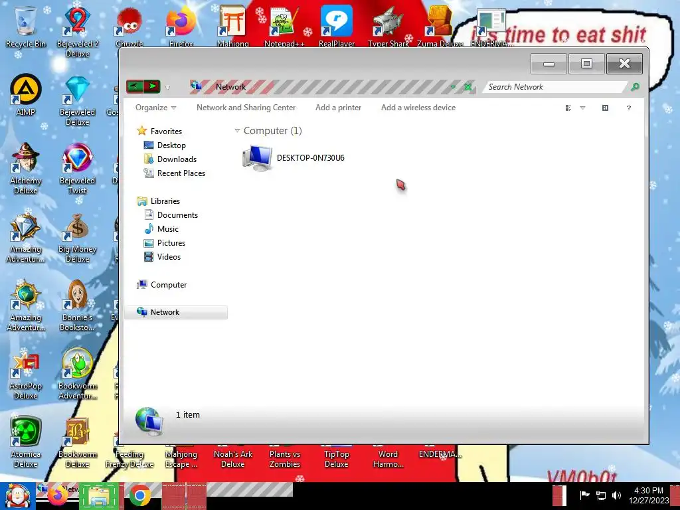Open Network and Sharing Center
680x510 pixels.
click(246, 108)
